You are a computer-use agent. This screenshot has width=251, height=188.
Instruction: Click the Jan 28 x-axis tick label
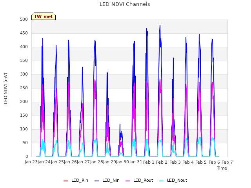pos(96,162)
